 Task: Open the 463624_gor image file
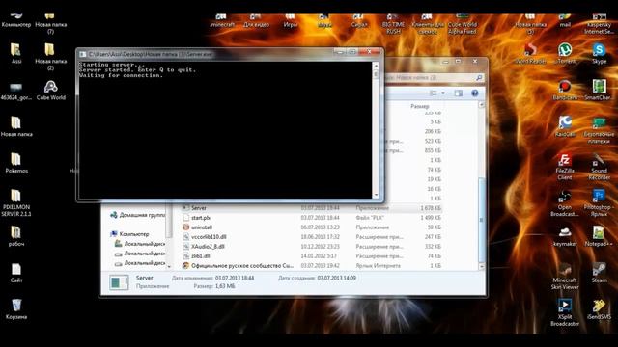point(16,87)
